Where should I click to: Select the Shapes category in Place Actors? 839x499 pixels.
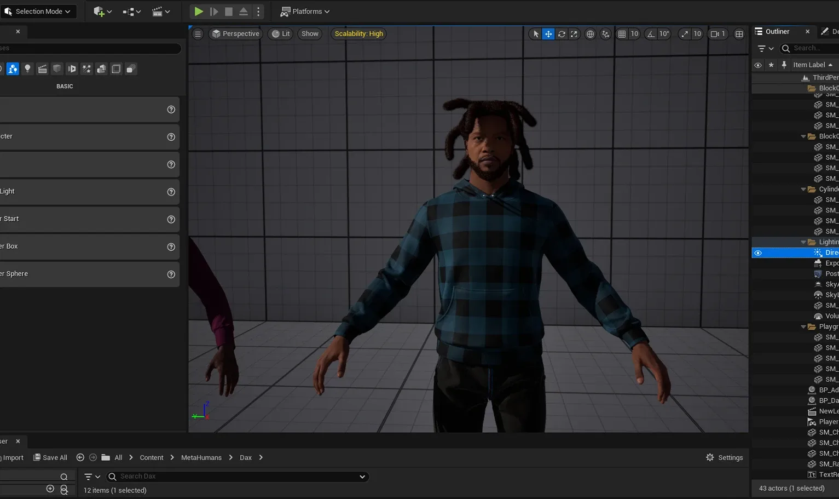[57, 68]
